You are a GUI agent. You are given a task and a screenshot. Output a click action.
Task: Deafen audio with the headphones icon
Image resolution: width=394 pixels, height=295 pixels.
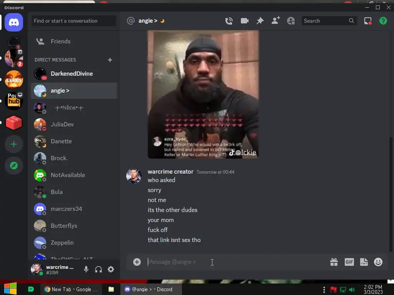(x=98, y=269)
